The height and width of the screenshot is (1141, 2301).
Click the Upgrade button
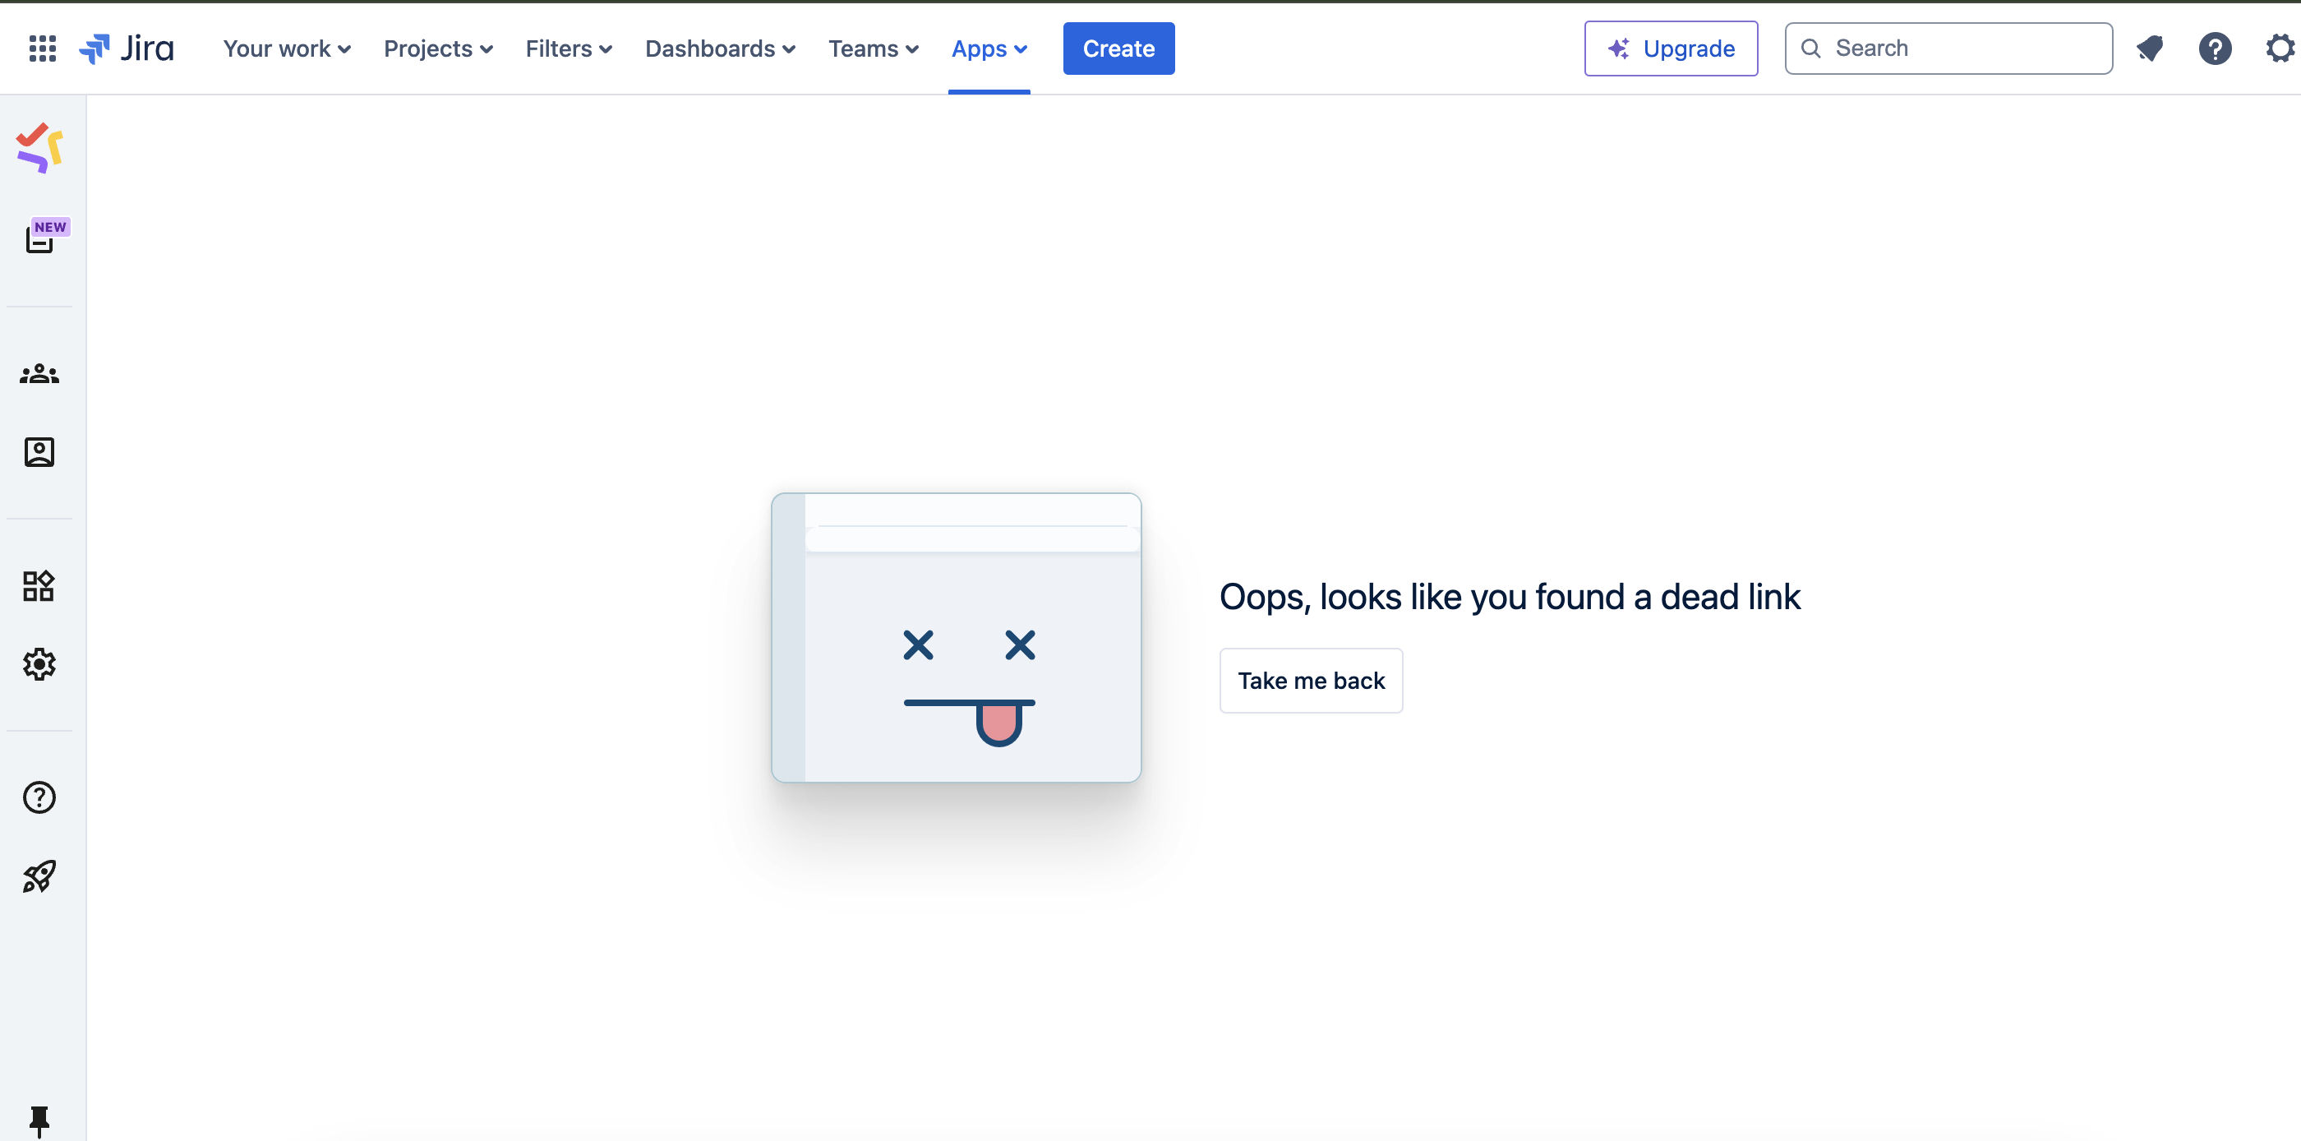point(1671,49)
